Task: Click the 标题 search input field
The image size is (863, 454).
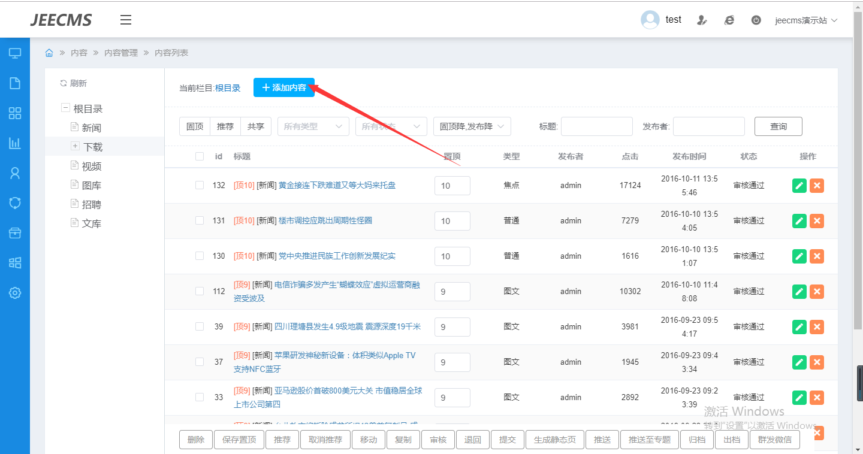Action: pyautogui.click(x=596, y=126)
